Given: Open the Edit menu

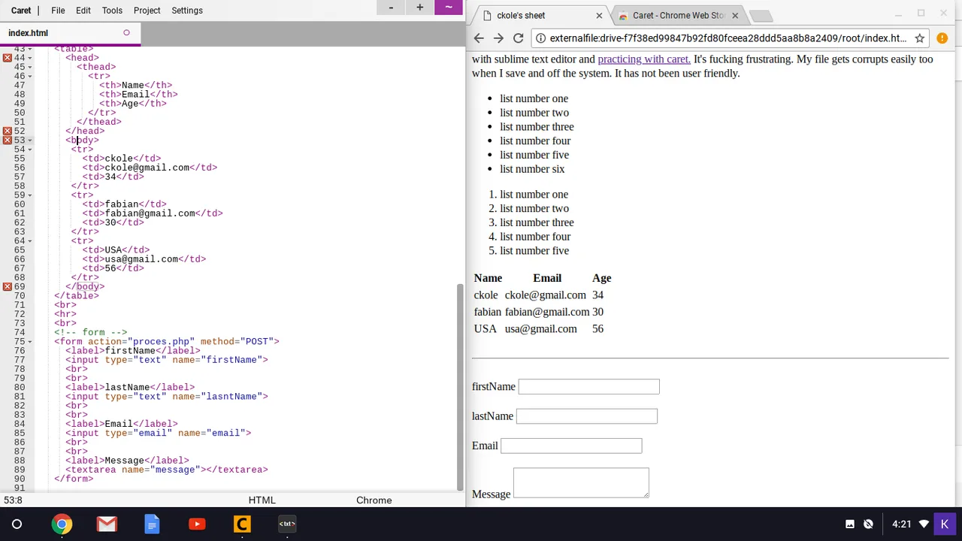Looking at the screenshot, I should point(83,11).
